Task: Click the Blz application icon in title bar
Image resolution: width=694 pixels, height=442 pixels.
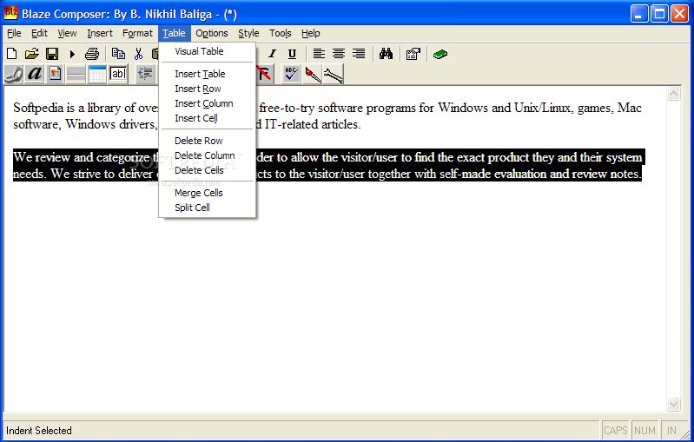Action: [11, 13]
